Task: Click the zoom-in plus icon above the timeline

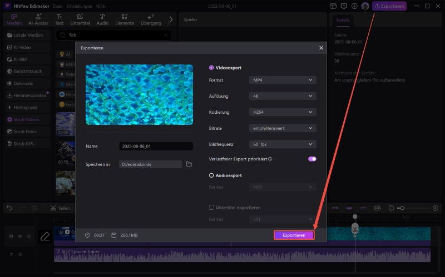Action: (x=436, y=208)
